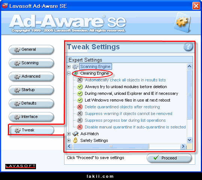
Task: Expand the Scanning Engine tree node
Action: pos(69,66)
